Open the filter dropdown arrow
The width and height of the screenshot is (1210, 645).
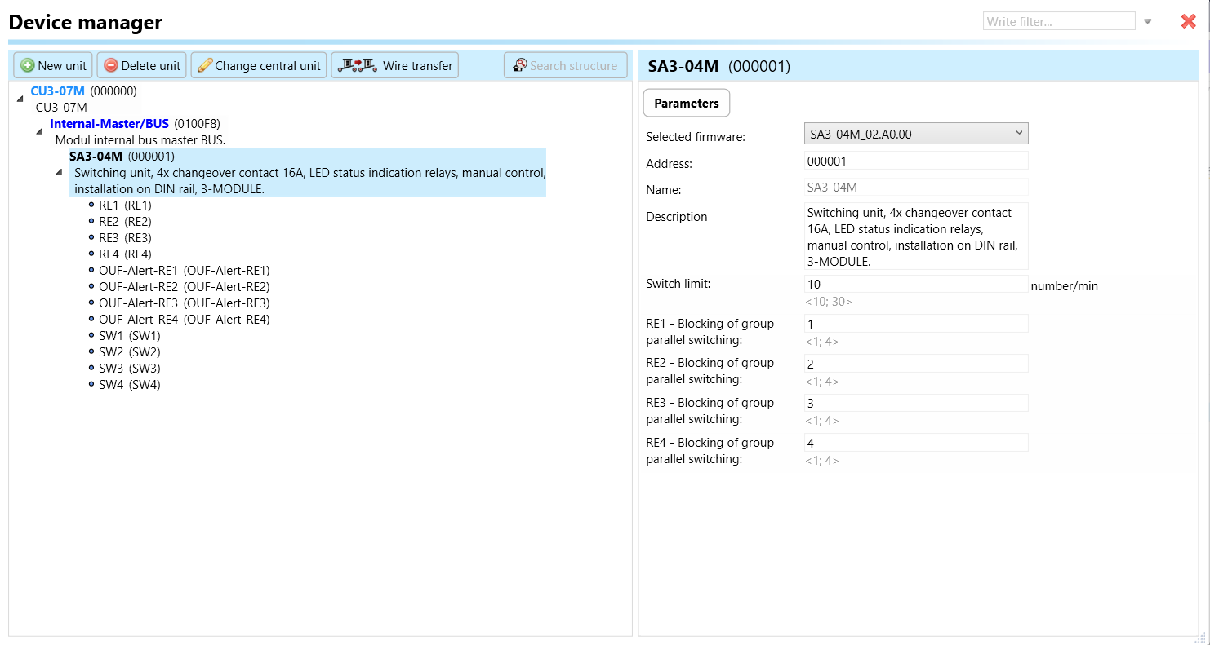pos(1148,22)
